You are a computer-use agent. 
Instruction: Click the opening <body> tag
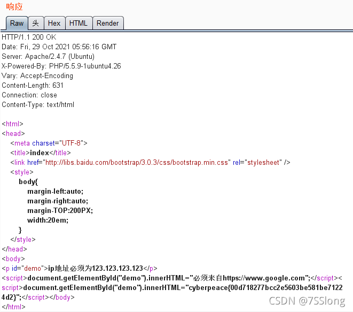(x=13, y=259)
